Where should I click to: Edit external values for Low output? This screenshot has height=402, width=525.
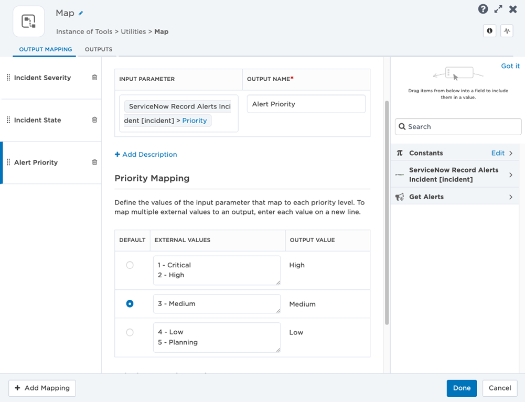click(x=217, y=338)
